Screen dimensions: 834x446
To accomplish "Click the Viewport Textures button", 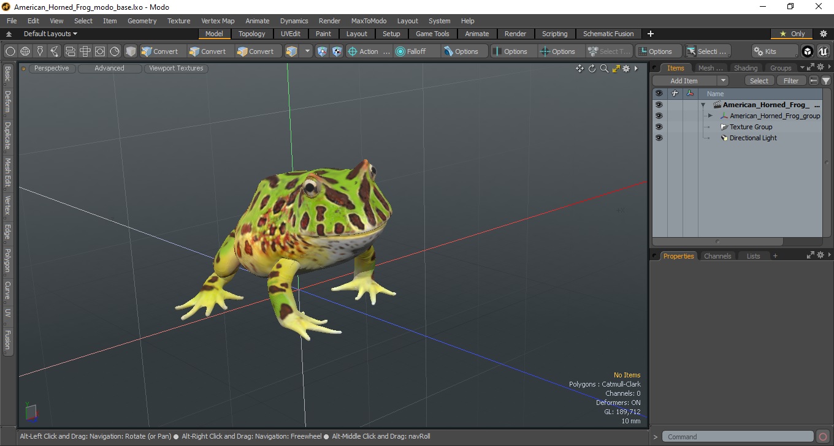I will (x=176, y=69).
